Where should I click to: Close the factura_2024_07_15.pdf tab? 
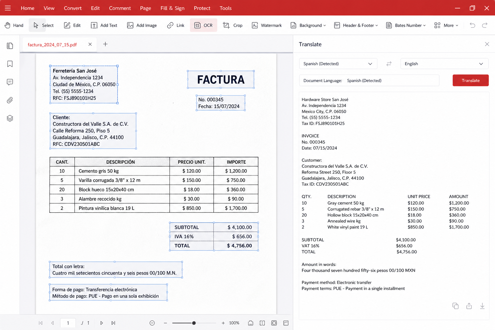pyautogui.click(x=90, y=44)
